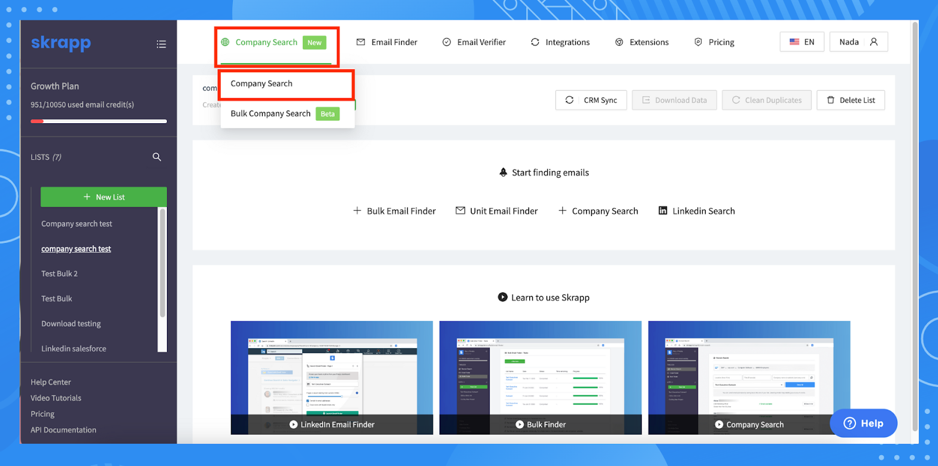
Task: Open the 'Company search test' list with capital C
Action: pyautogui.click(x=77, y=224)
